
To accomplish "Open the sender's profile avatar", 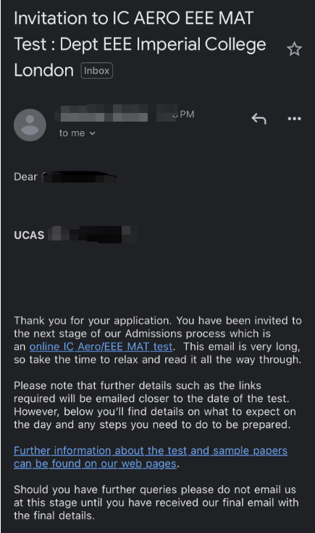I will coord(30,125).
